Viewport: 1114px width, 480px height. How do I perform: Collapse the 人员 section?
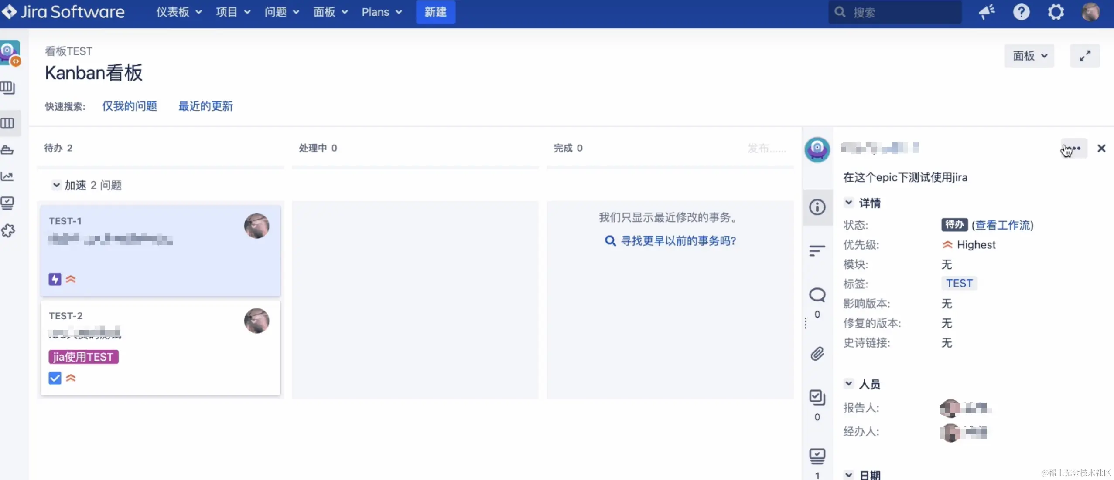[x=848, y=384]
